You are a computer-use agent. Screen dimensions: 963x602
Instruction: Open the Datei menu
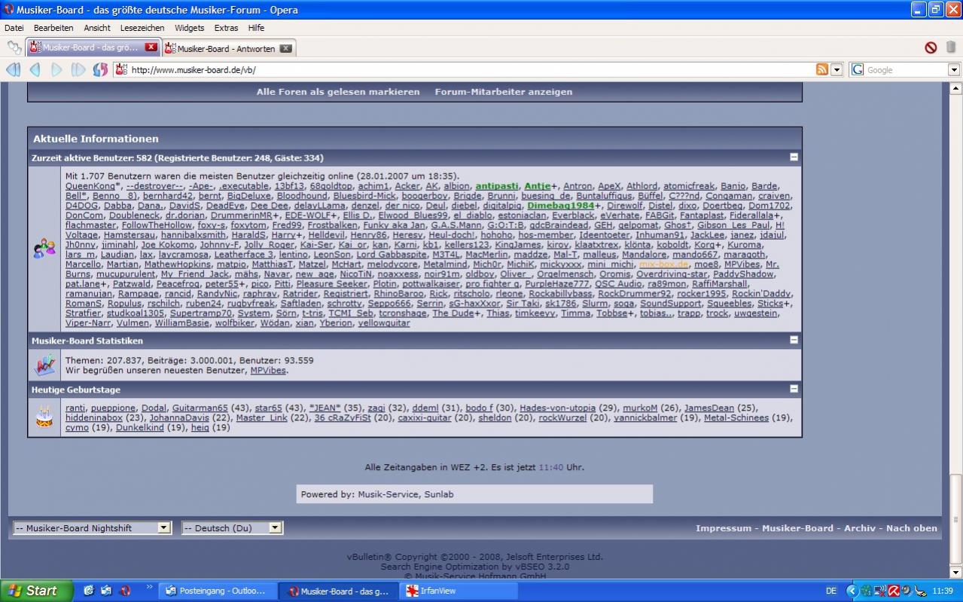[x=14, y=28]
